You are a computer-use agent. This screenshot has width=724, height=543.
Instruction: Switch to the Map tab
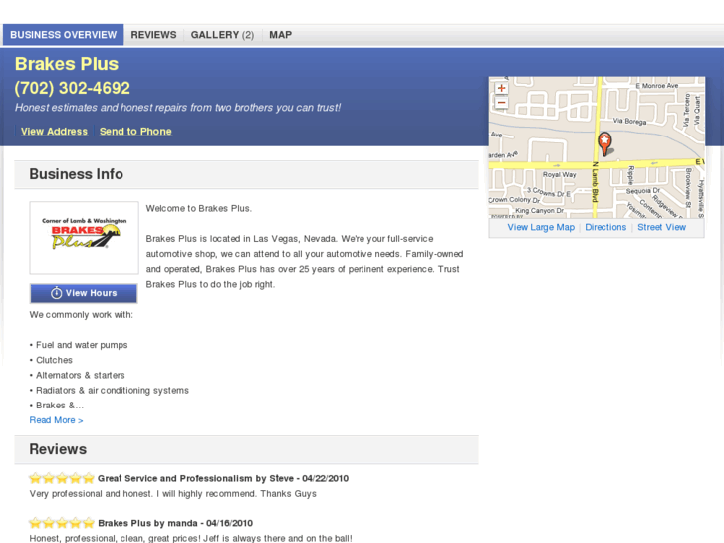point(280,35)
